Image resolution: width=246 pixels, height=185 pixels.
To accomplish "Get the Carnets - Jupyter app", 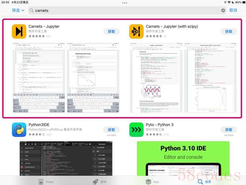I will point(111,31).
